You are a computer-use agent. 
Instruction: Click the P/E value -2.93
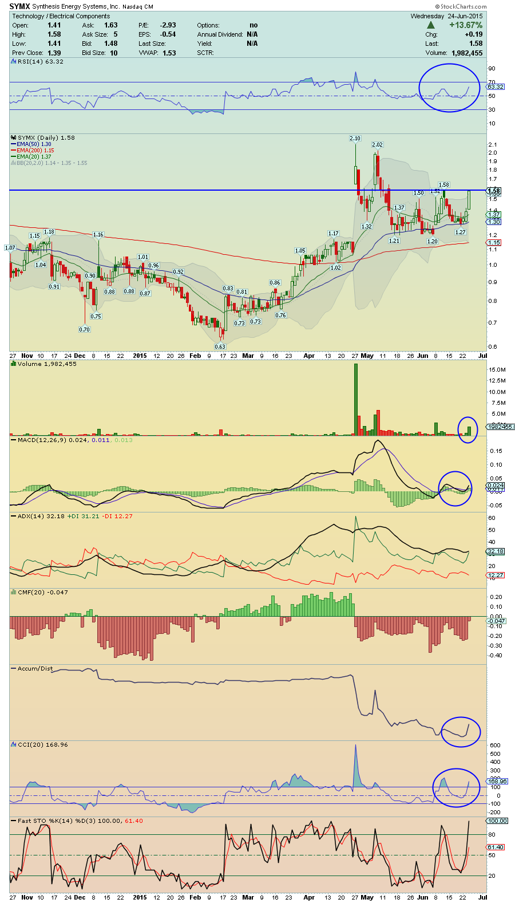pyautogui.click(x=168, y=25)
